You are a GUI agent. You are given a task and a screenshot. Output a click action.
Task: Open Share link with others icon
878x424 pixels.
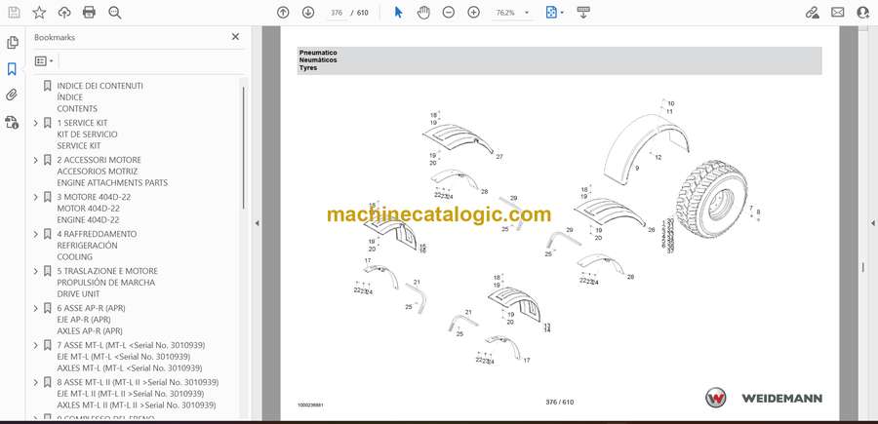point(813,13)
